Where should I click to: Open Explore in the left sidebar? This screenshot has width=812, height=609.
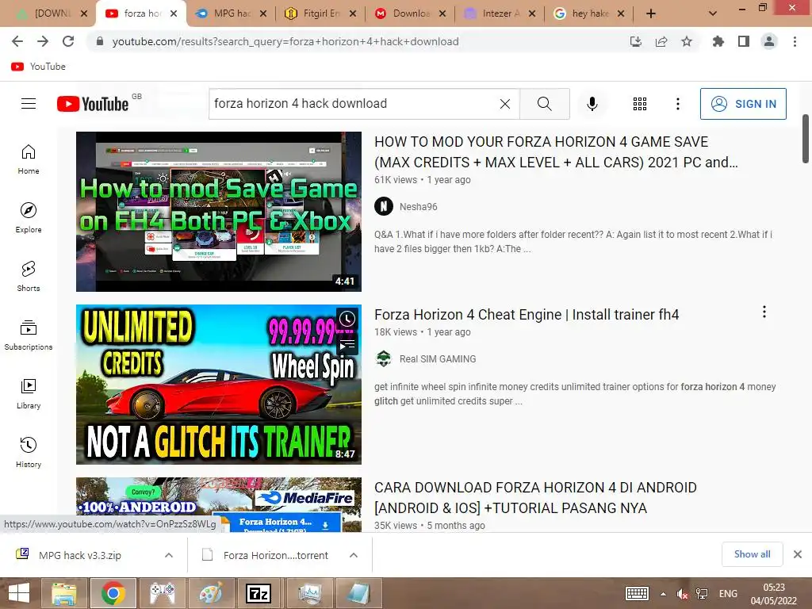(x=29, y=218)
